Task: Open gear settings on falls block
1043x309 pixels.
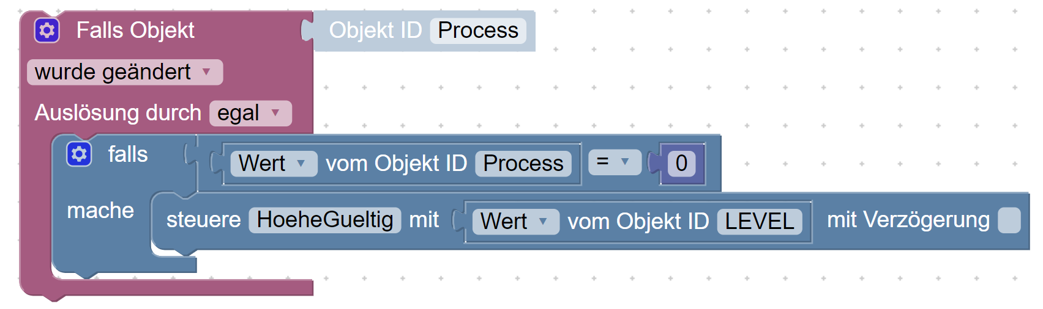Action: [79, 154]
